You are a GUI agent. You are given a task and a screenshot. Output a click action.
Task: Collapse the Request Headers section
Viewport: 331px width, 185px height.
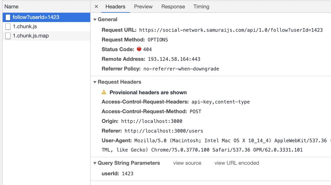[95, 82]
